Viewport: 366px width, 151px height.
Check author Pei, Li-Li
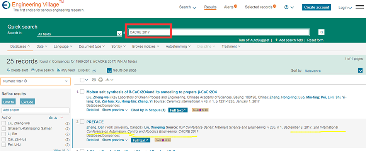(x=4, y=145)
